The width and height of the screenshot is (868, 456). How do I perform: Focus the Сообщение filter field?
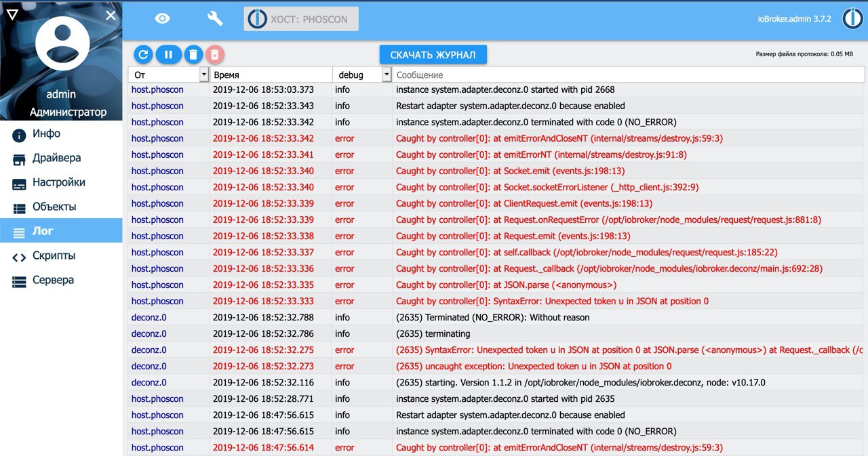pyautogui.click(x=629, y=75)
